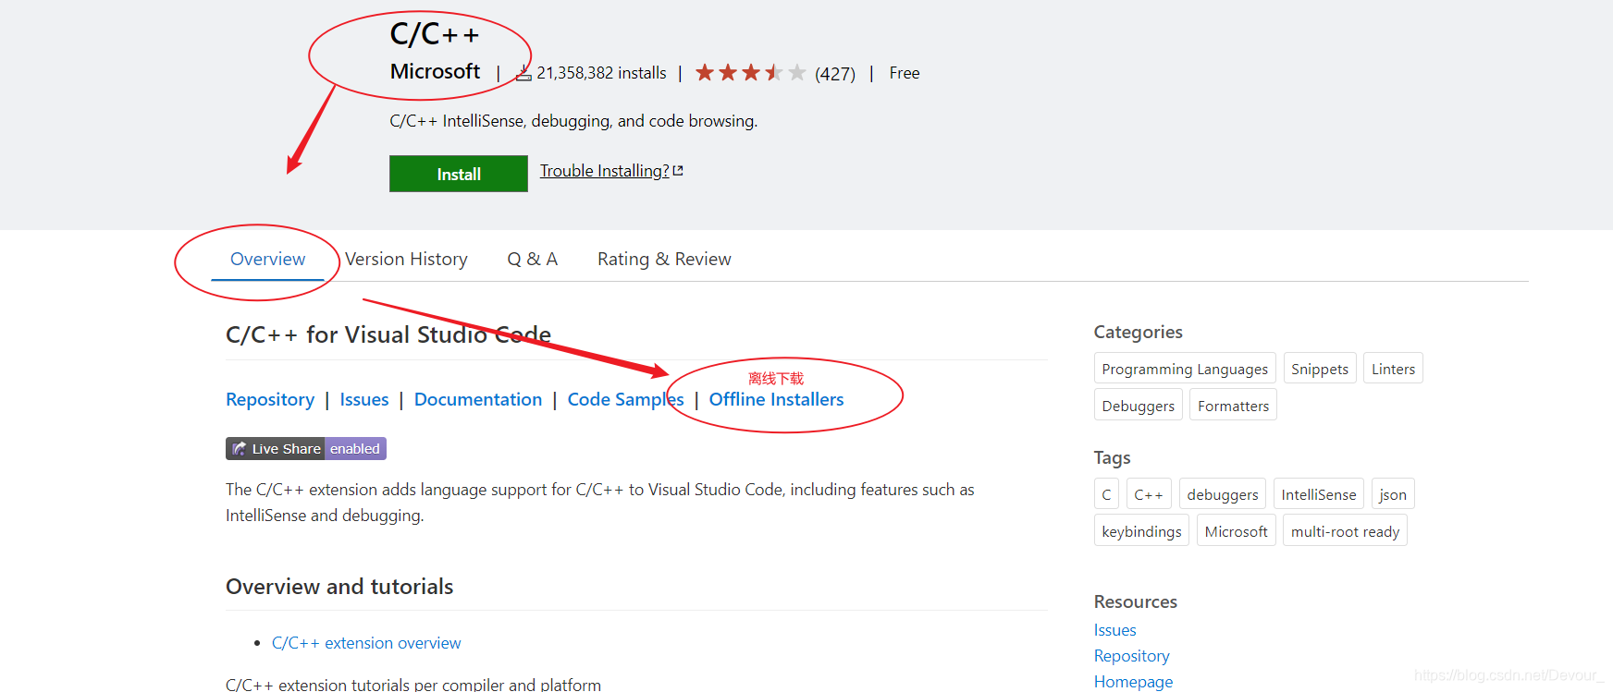Open the Code Samples link
Viewport: 1613px width, 692px height.
625,399
